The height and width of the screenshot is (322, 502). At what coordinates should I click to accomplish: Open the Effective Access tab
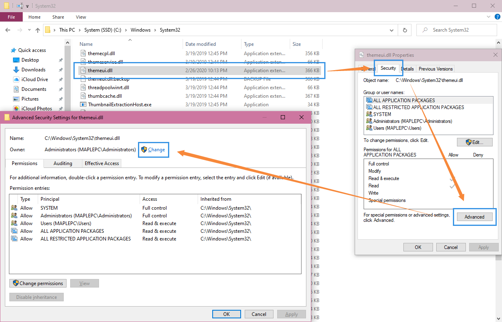pos(101,163)
